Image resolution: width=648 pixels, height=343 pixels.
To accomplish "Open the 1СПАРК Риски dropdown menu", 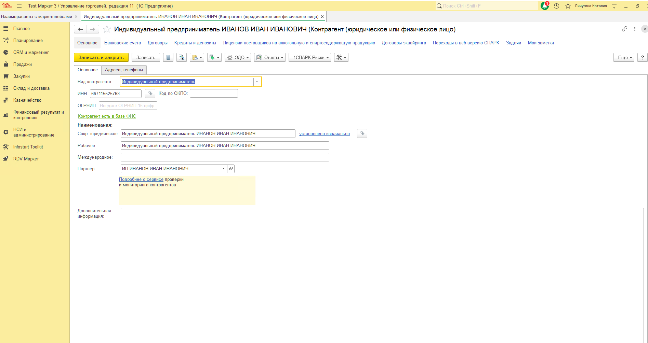I will 310,57.
